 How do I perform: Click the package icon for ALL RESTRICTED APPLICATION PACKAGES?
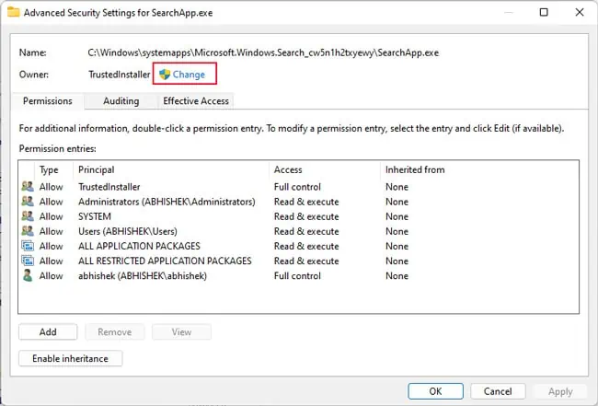28,261
